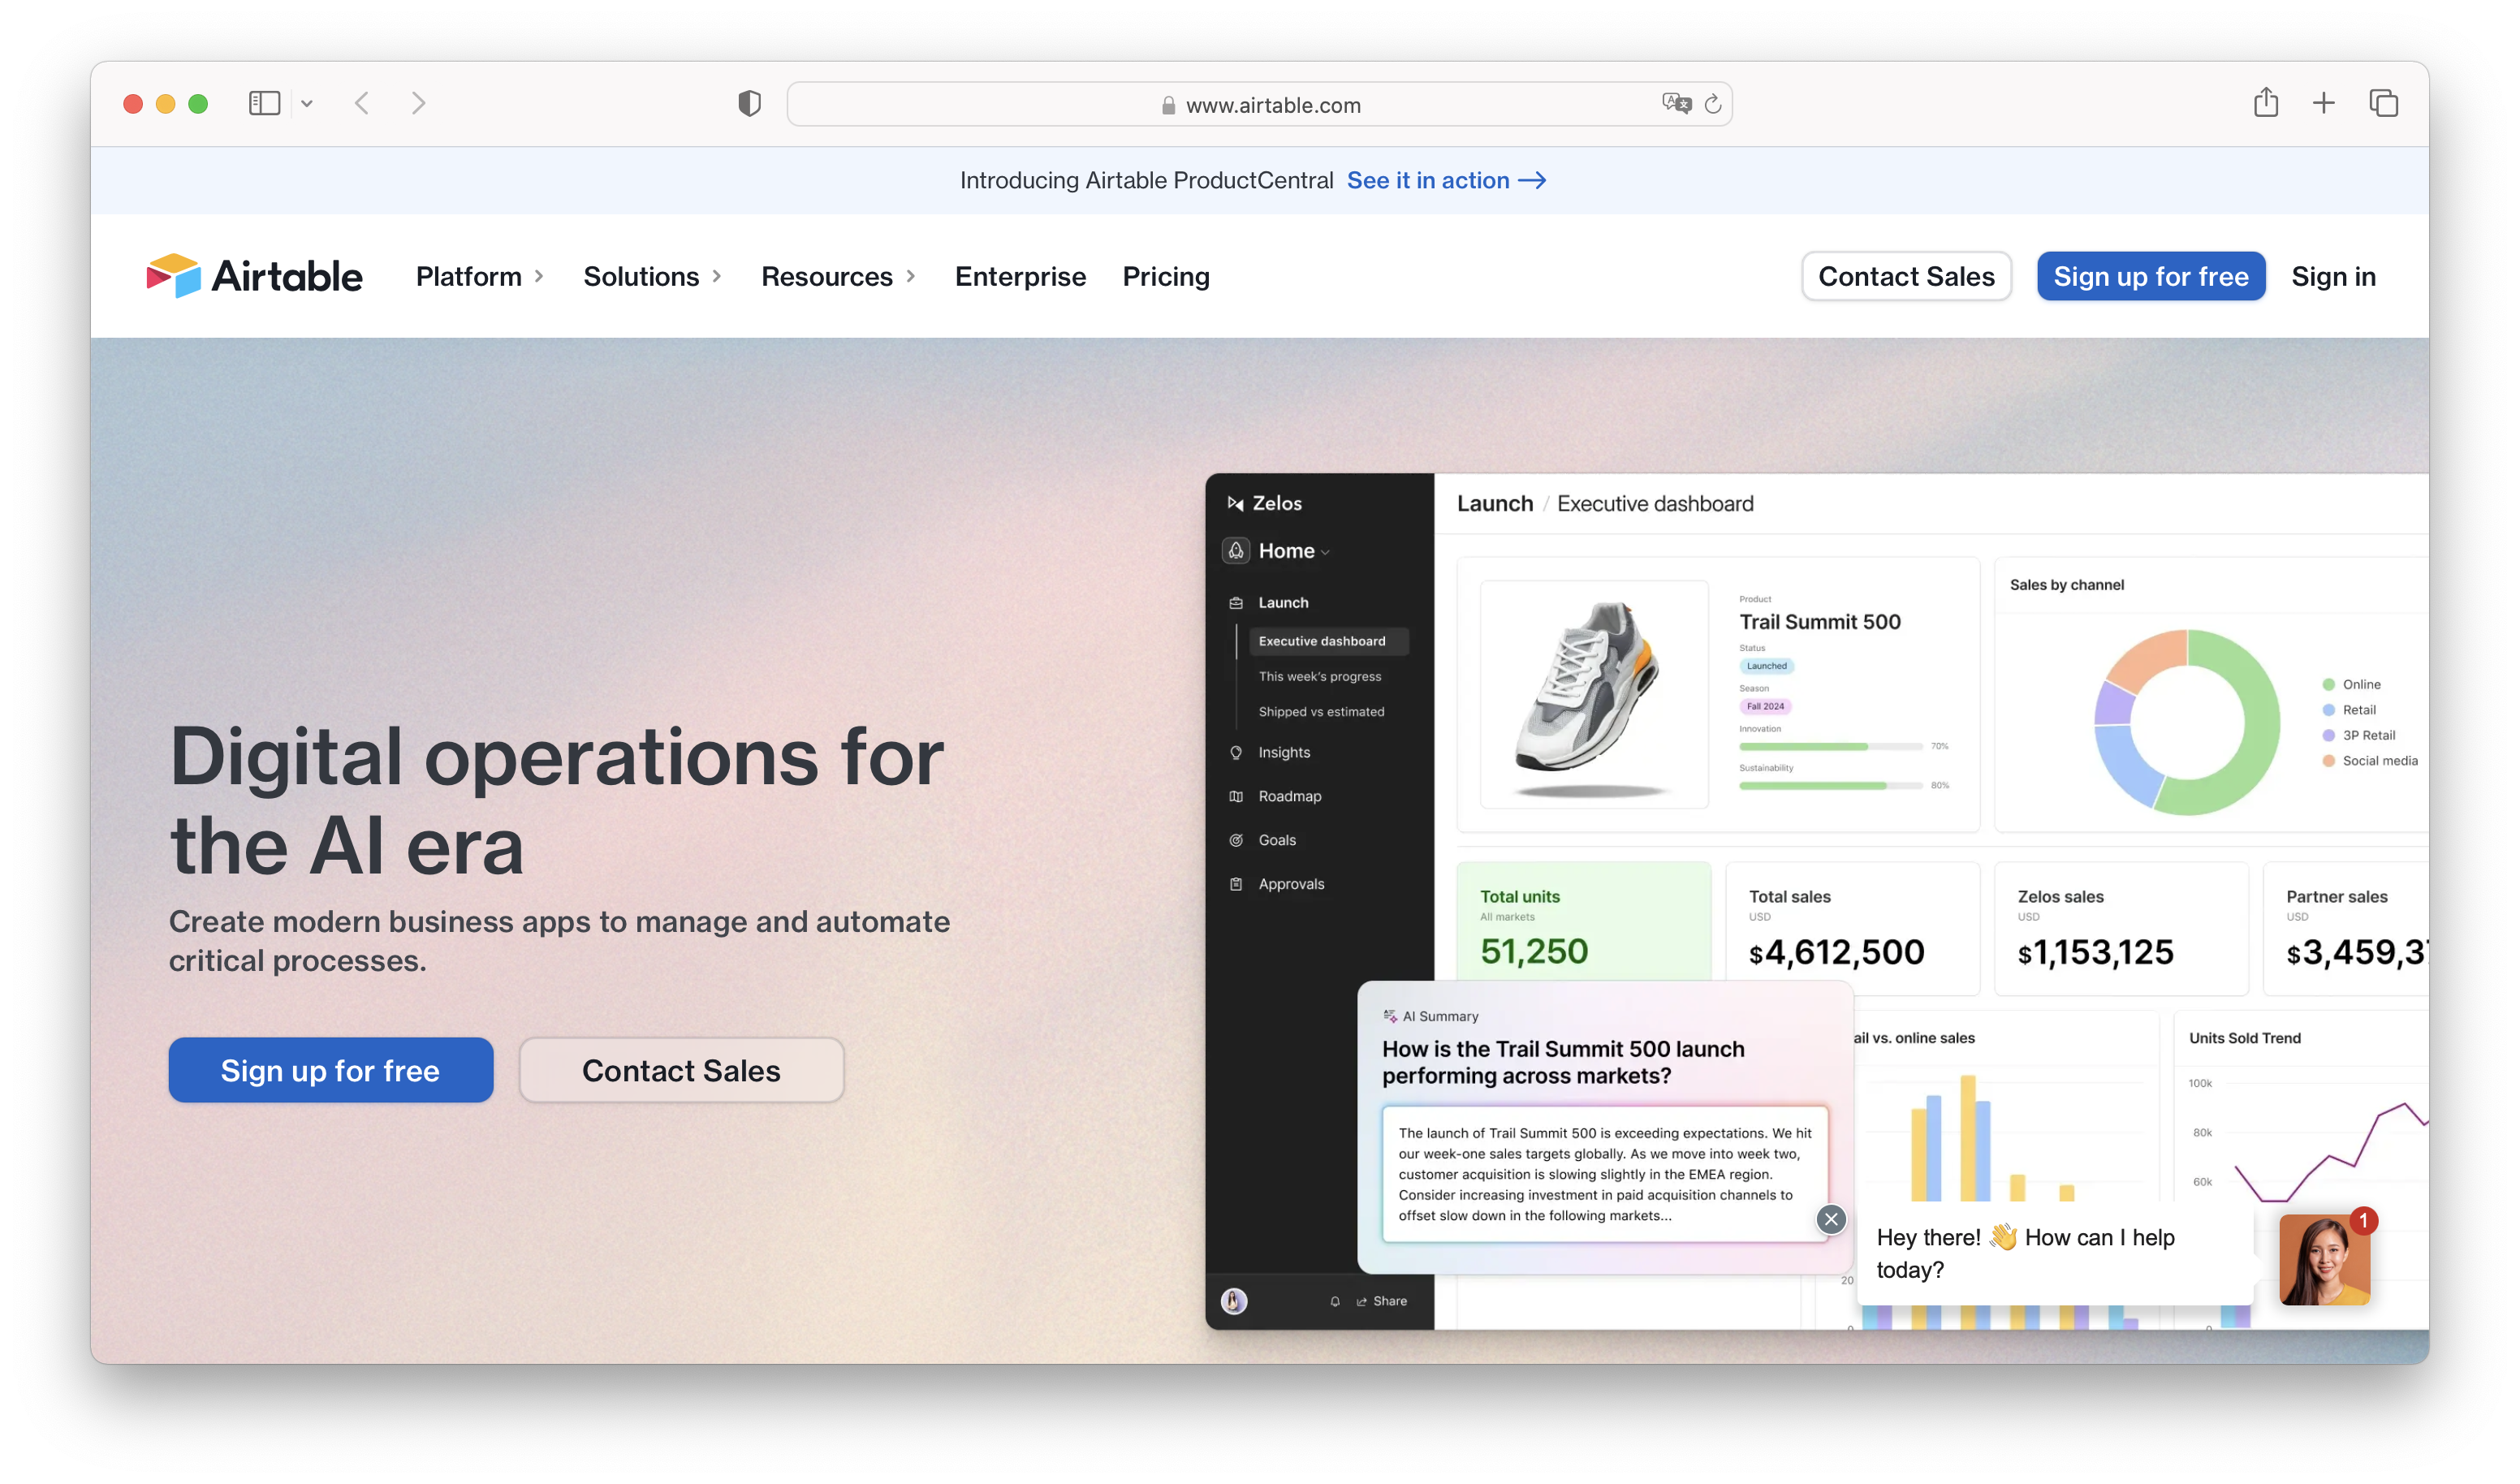Click the Airtable logo
2520x1484 pixels.
[255, 276]
